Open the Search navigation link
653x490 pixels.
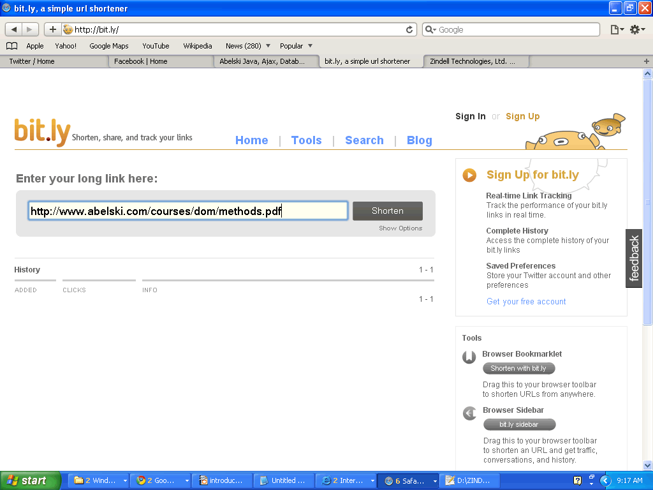click(364, 140)
